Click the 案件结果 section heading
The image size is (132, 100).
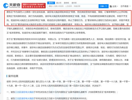point(13,76)
